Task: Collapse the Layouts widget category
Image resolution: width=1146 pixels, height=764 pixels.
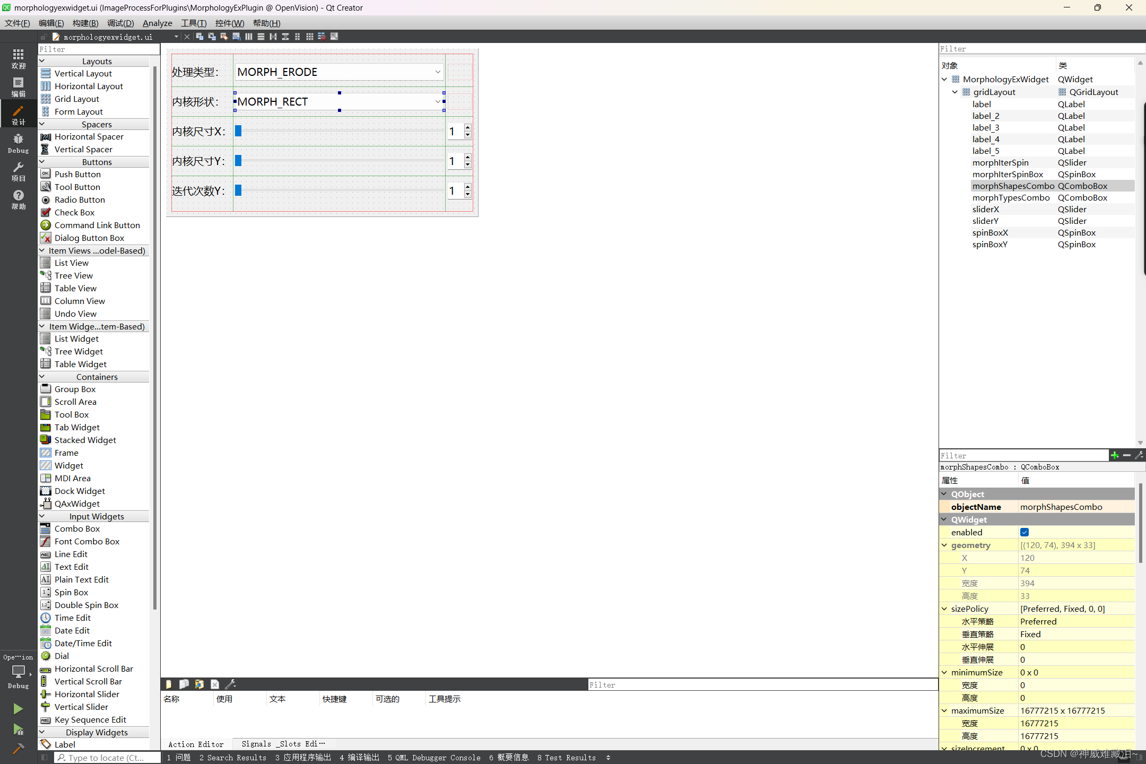Action: (x=42, y=61)
